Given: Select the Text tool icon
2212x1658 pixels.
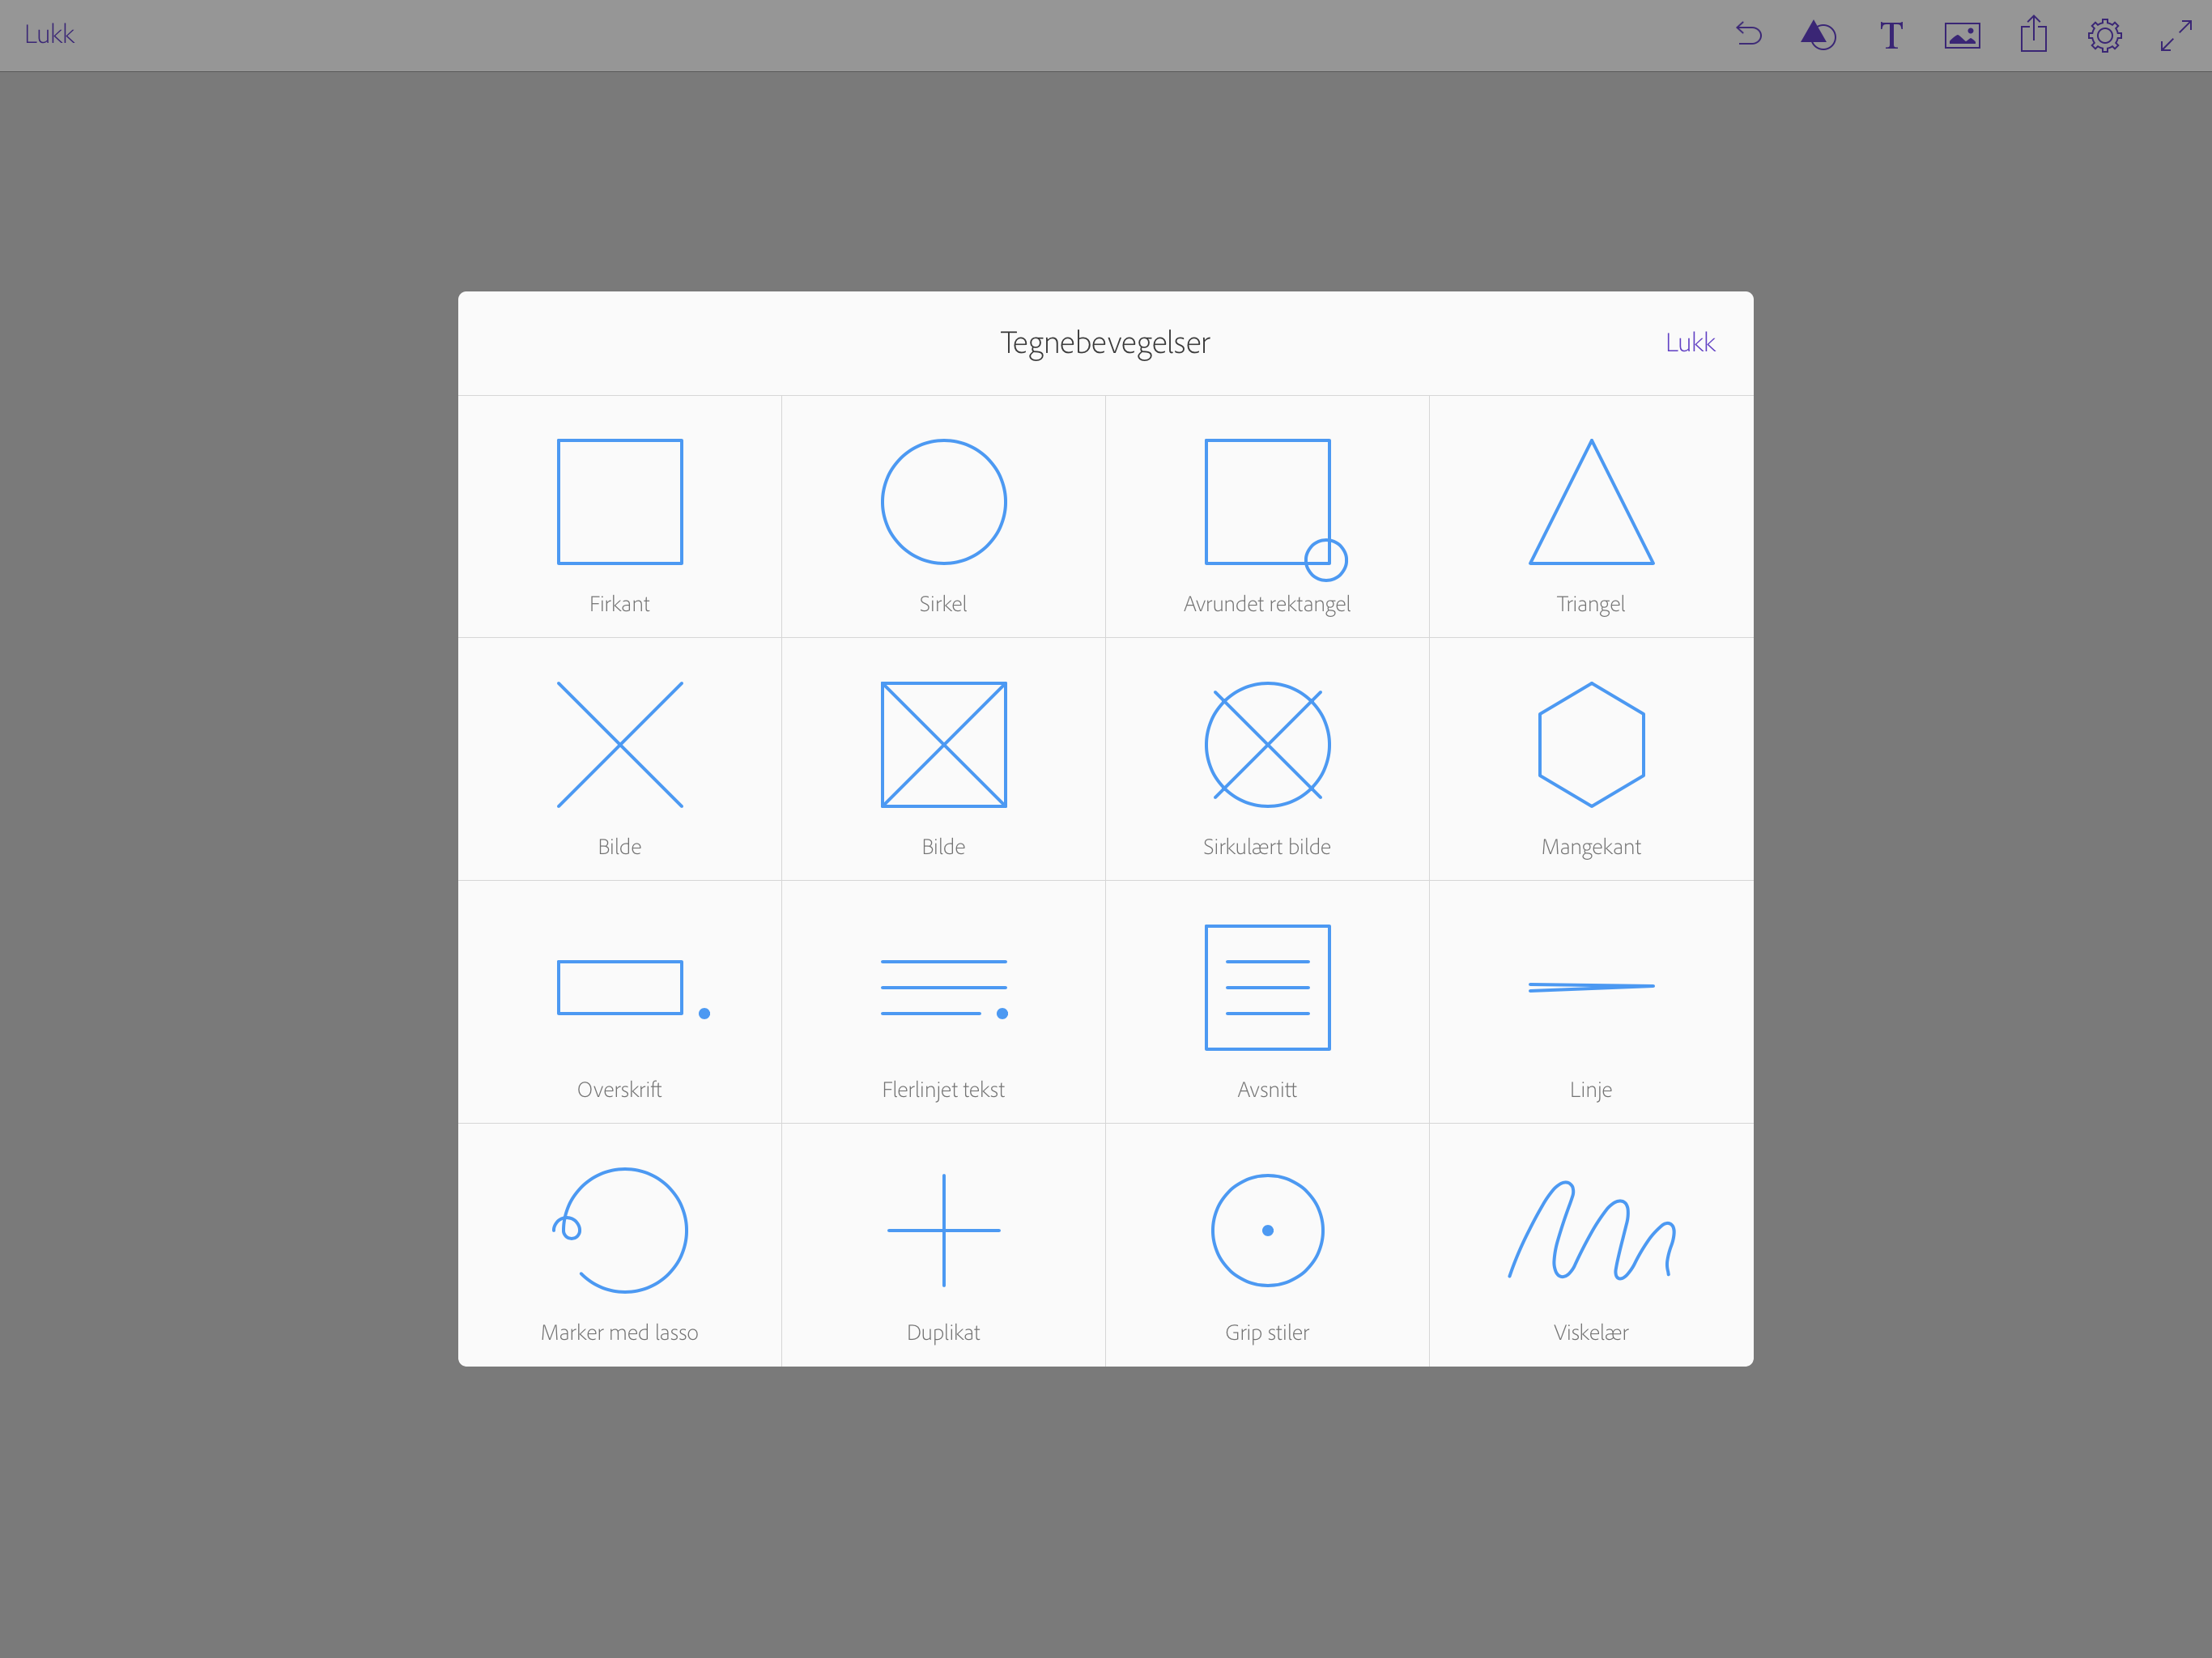Looking at the screenshot, I should (1890, 35).
